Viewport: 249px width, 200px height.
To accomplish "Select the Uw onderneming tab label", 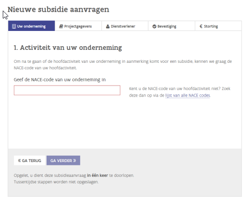I will (x=31, y=26).
